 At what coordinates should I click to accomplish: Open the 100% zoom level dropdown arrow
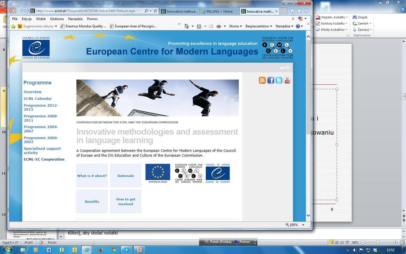(x=303, y=225)
